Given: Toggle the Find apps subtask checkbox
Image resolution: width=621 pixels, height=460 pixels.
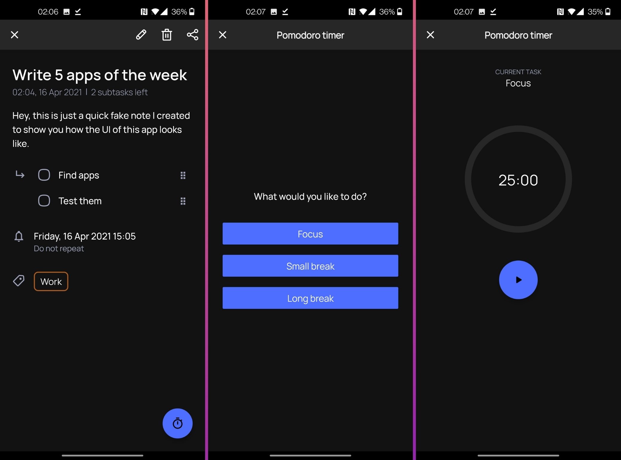Looking at the screenshot, I should [44, 175].
